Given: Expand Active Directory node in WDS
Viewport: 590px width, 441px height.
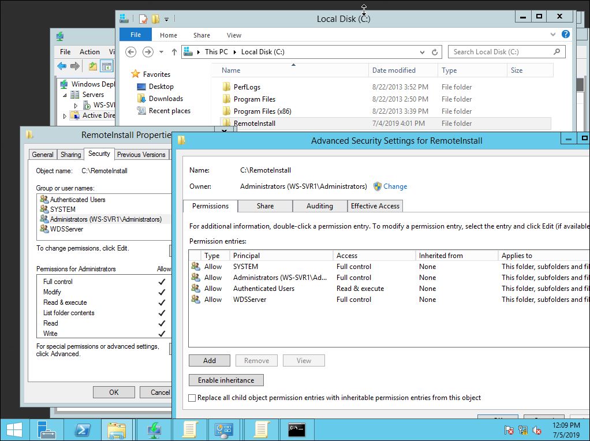Looking at the screenshot, I should 65,116.
